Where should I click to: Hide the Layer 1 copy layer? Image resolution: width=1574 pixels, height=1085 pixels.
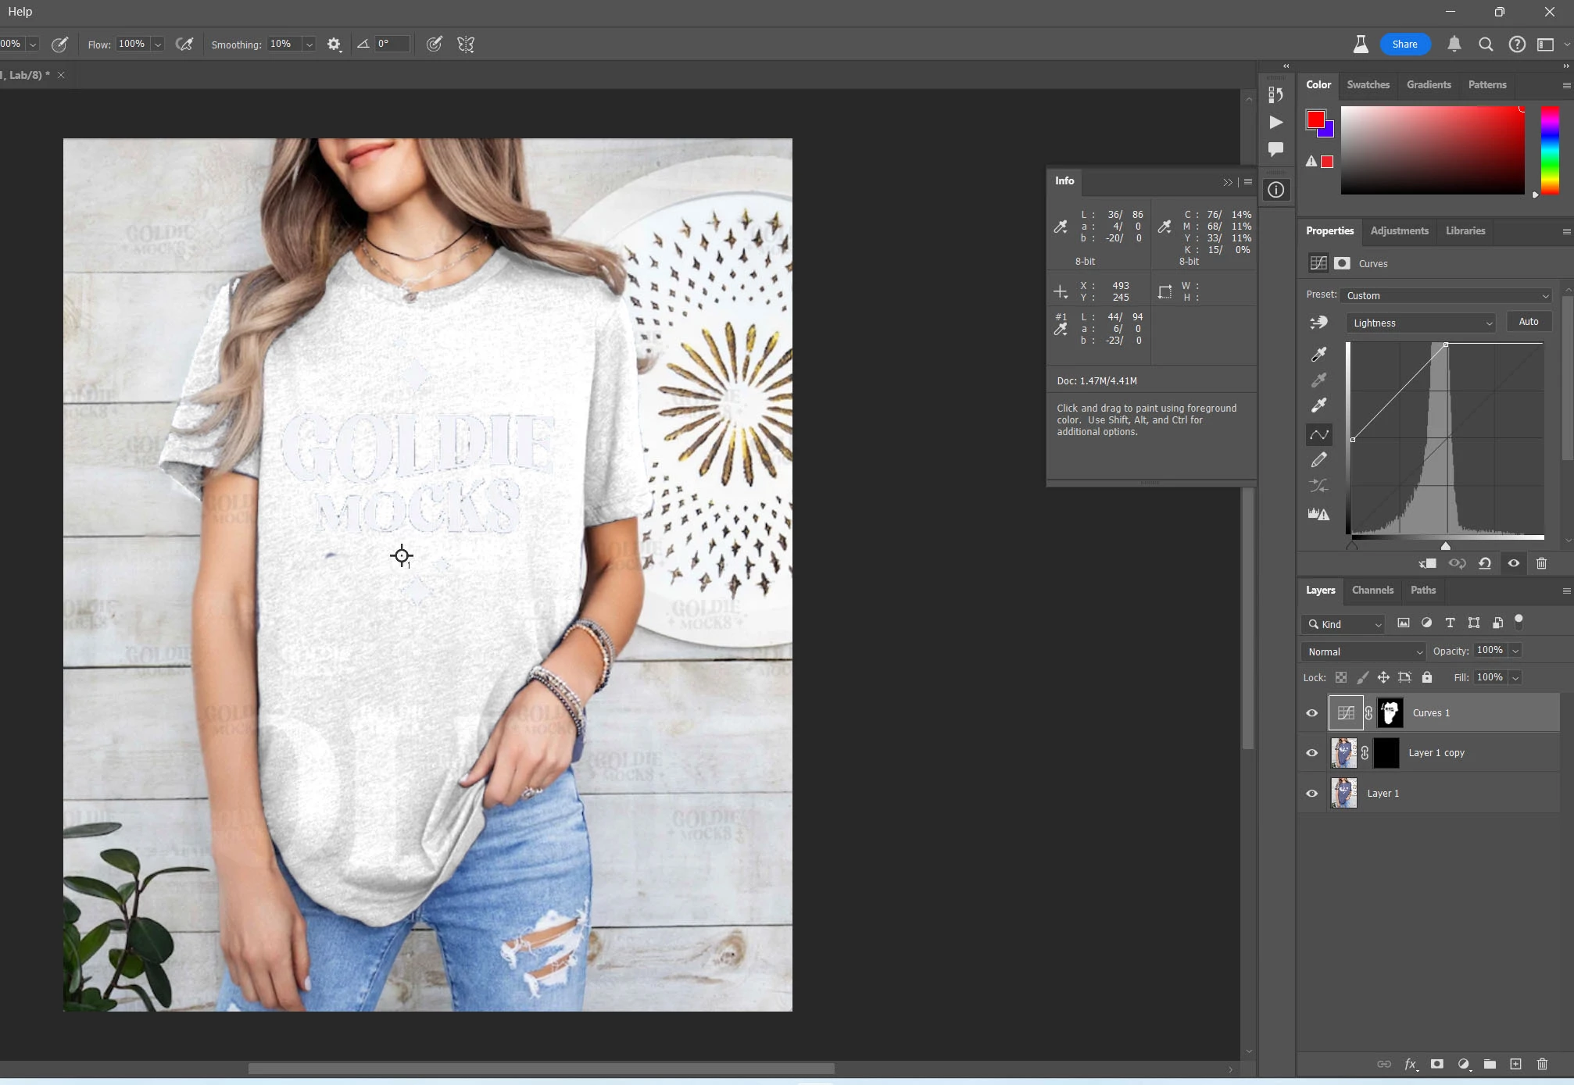tap(1311, 753)
